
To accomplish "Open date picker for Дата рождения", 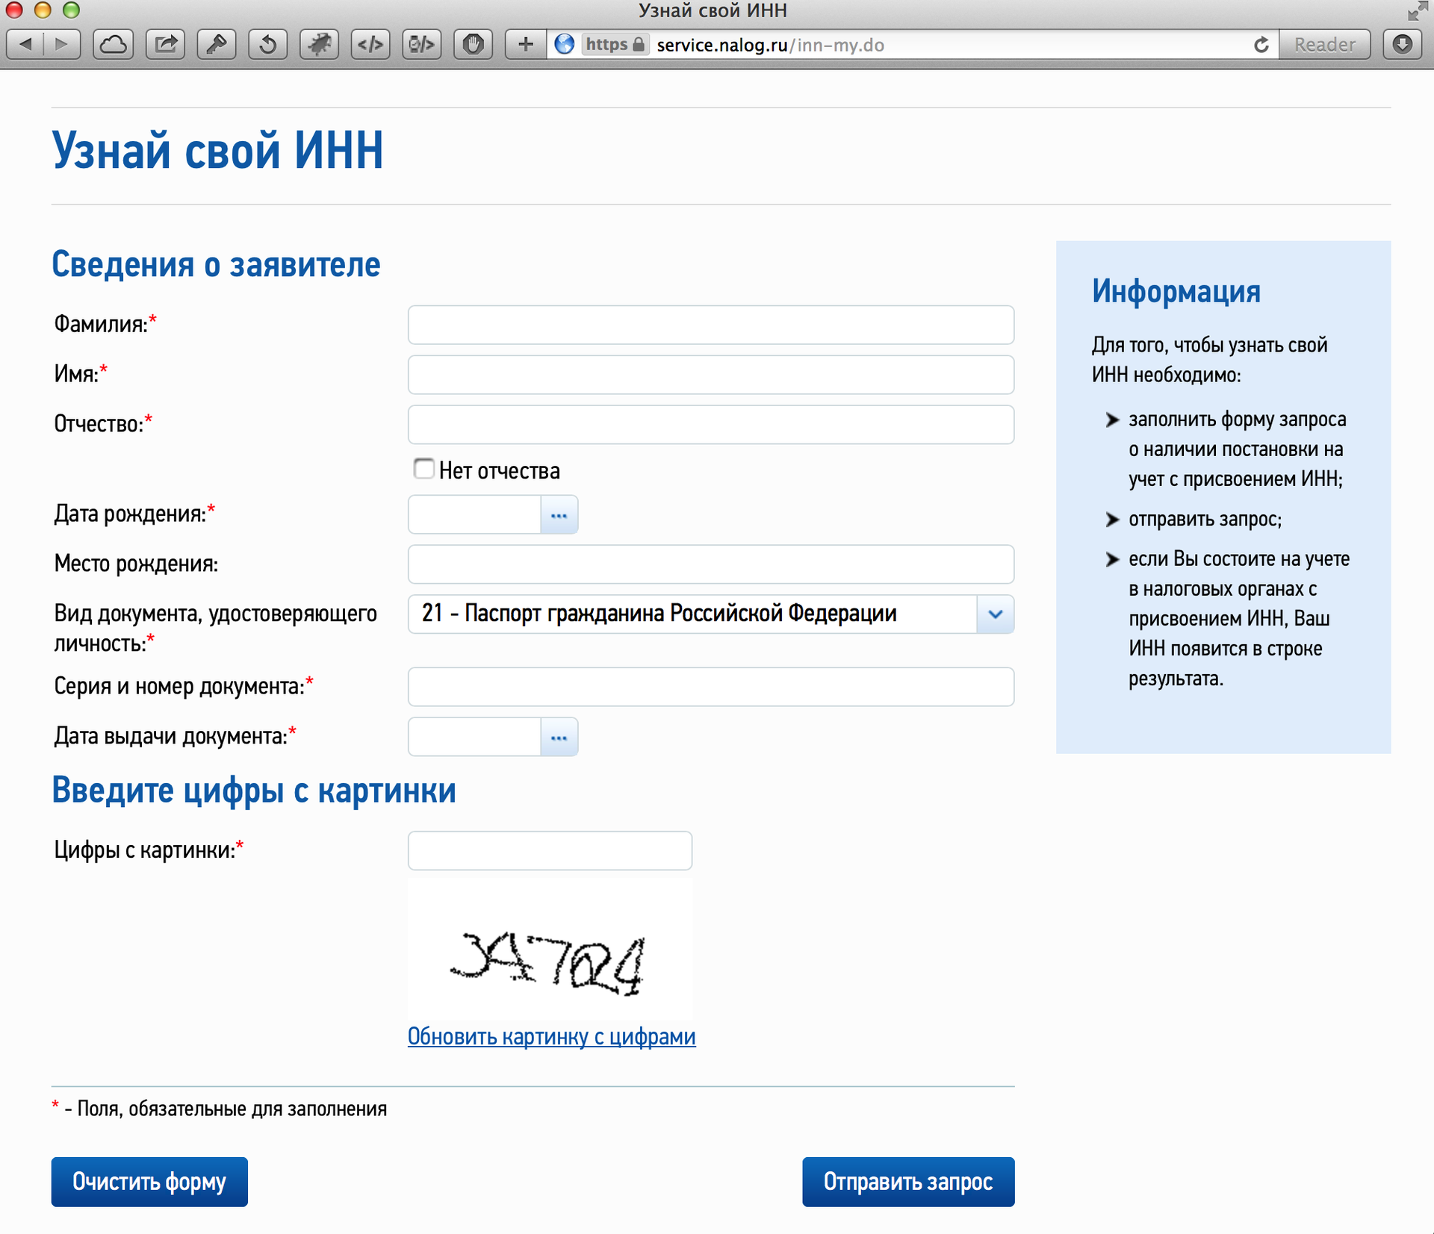I will pos(559,514).
